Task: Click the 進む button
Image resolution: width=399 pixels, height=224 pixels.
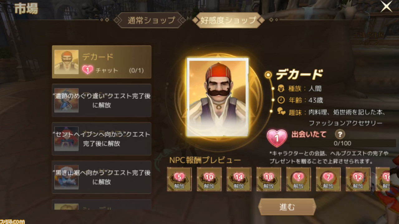Action: [x=287, y=207]
